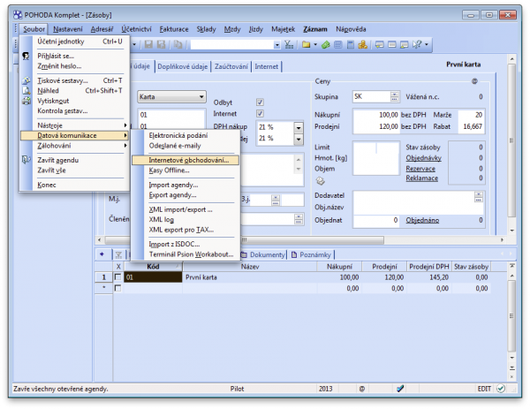Open the Nastavení menu

pos(68,29)
